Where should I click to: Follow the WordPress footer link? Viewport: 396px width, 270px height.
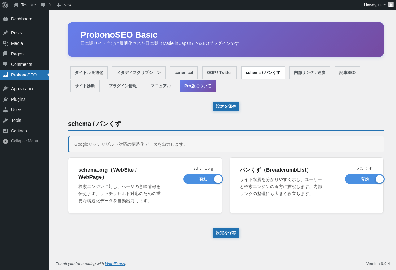pyautogui.click(x=115, y=264)
